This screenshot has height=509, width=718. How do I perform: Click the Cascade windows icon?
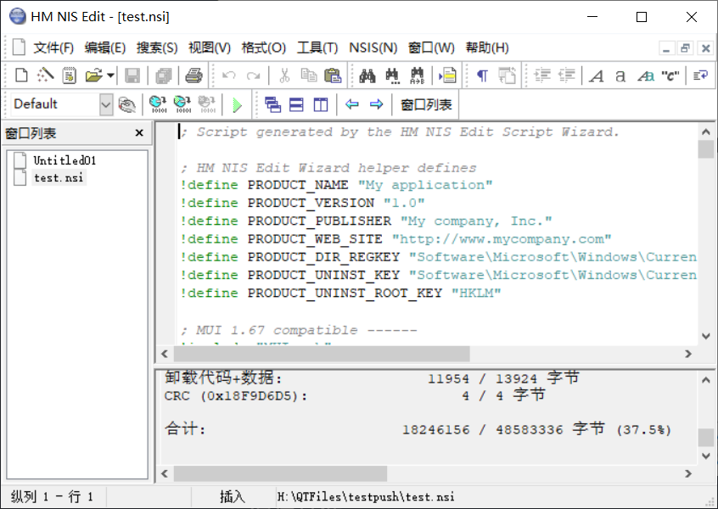pos(272,105)
